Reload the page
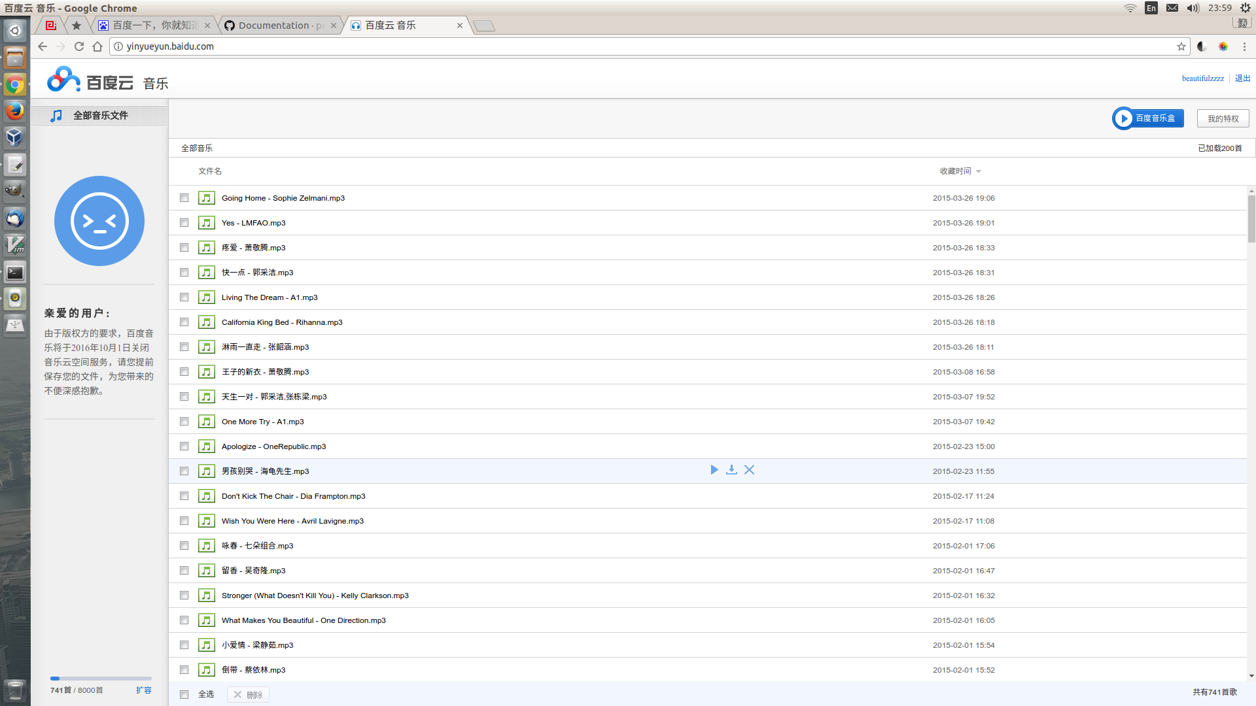The image size is (1256, 706). pyautogui.click(x=79, y=46)
